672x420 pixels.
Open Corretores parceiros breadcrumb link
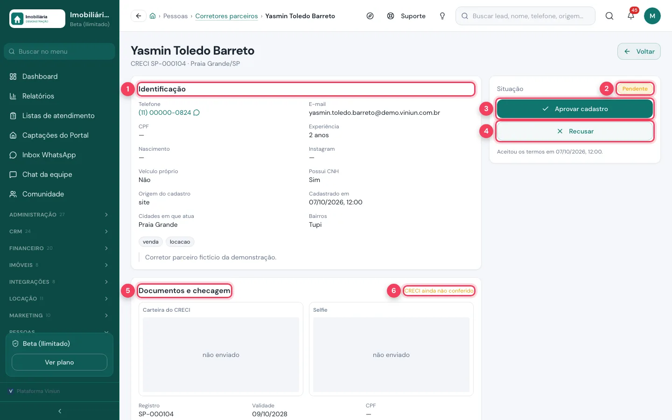(x=226, y=16)
